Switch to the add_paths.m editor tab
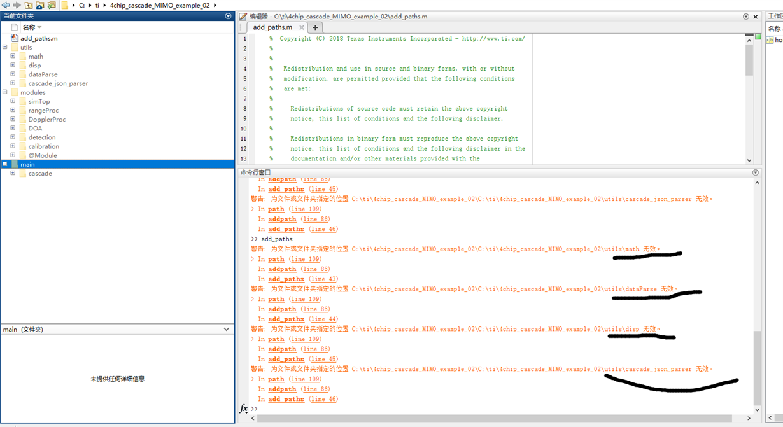Image resolution: width=783 pixels, height=427 pixels. (272, 27)
